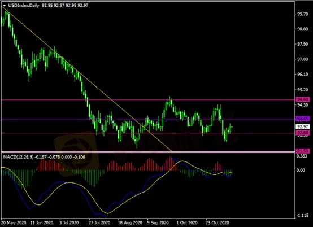Click the 20 May 2020 date label
This screenshot has height=227, width=313.
[x=14, y=222]
